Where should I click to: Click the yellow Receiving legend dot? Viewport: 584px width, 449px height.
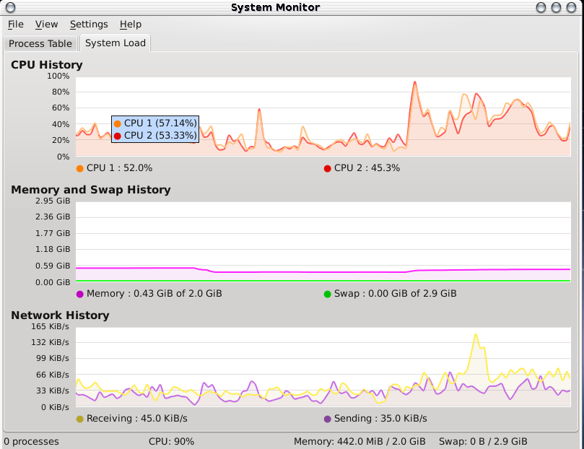(x=79, y=419)
